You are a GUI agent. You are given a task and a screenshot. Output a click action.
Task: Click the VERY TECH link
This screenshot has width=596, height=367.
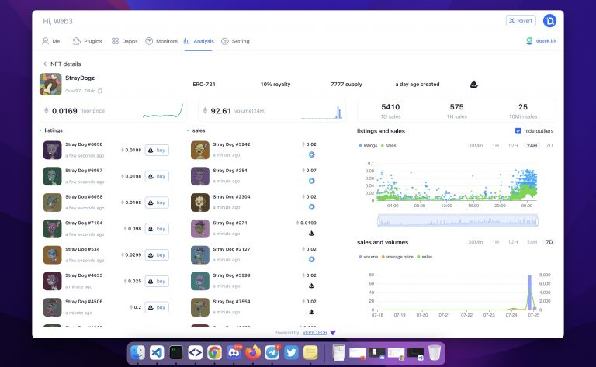coord(315,332)
